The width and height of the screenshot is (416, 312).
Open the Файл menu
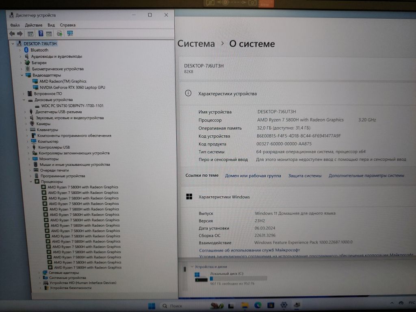point(15,25)
